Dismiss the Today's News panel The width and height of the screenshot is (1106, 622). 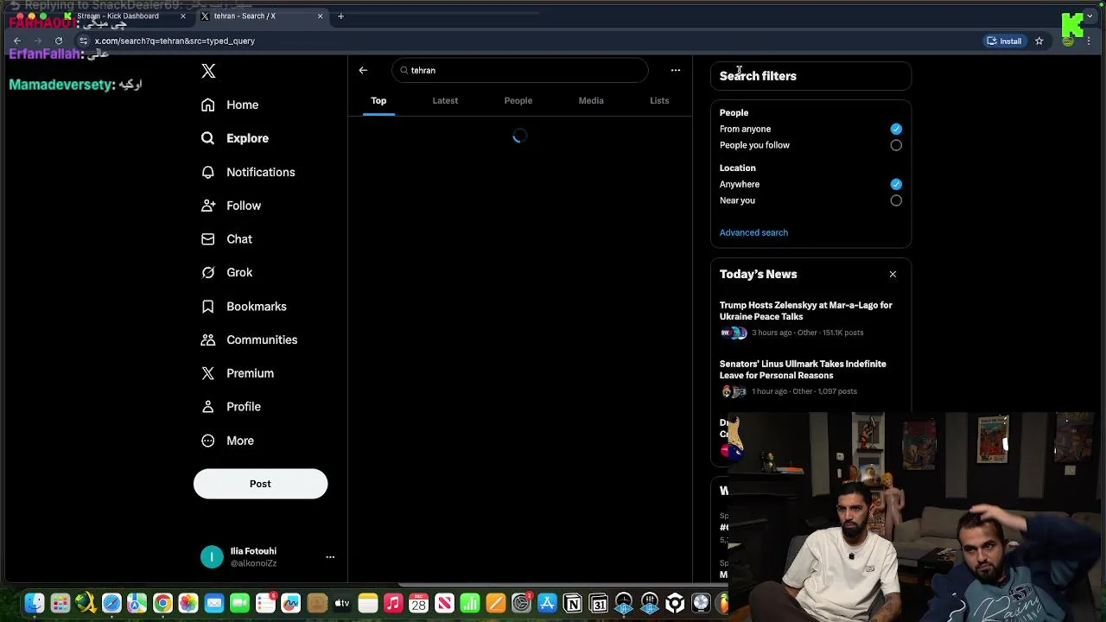point(893,274)
